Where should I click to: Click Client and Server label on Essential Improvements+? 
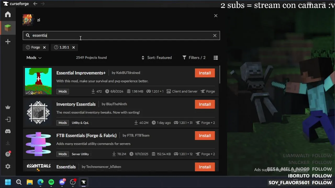pos(182,91)
